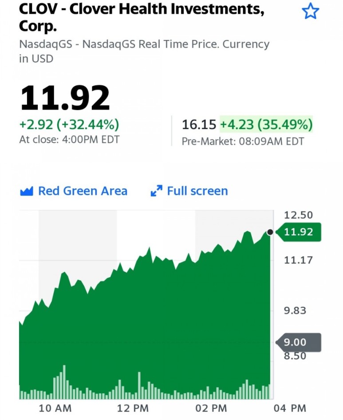Click the CLOV - Clover Health Investments title
Image resolution: width=343 pixels, height=420 pixels.
(x=142, y=17)
